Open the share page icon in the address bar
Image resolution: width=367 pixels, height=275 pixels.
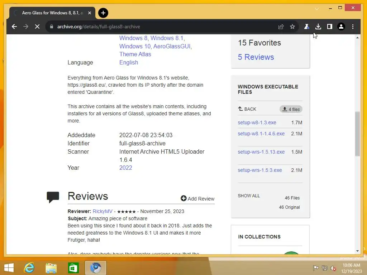point(281,26)
